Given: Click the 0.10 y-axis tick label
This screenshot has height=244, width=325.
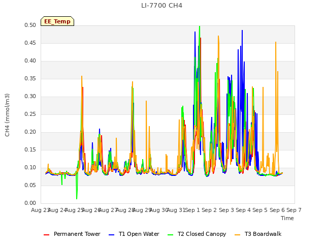Looking at the screenshot, I should click(30, 167).
